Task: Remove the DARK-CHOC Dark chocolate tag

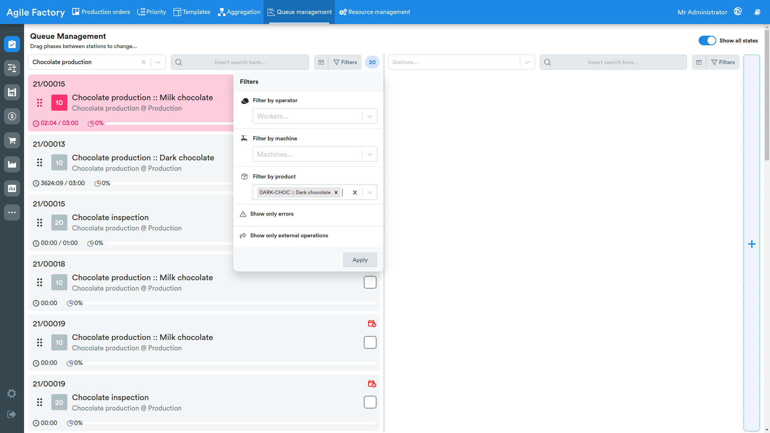Action: coord(336,192)
